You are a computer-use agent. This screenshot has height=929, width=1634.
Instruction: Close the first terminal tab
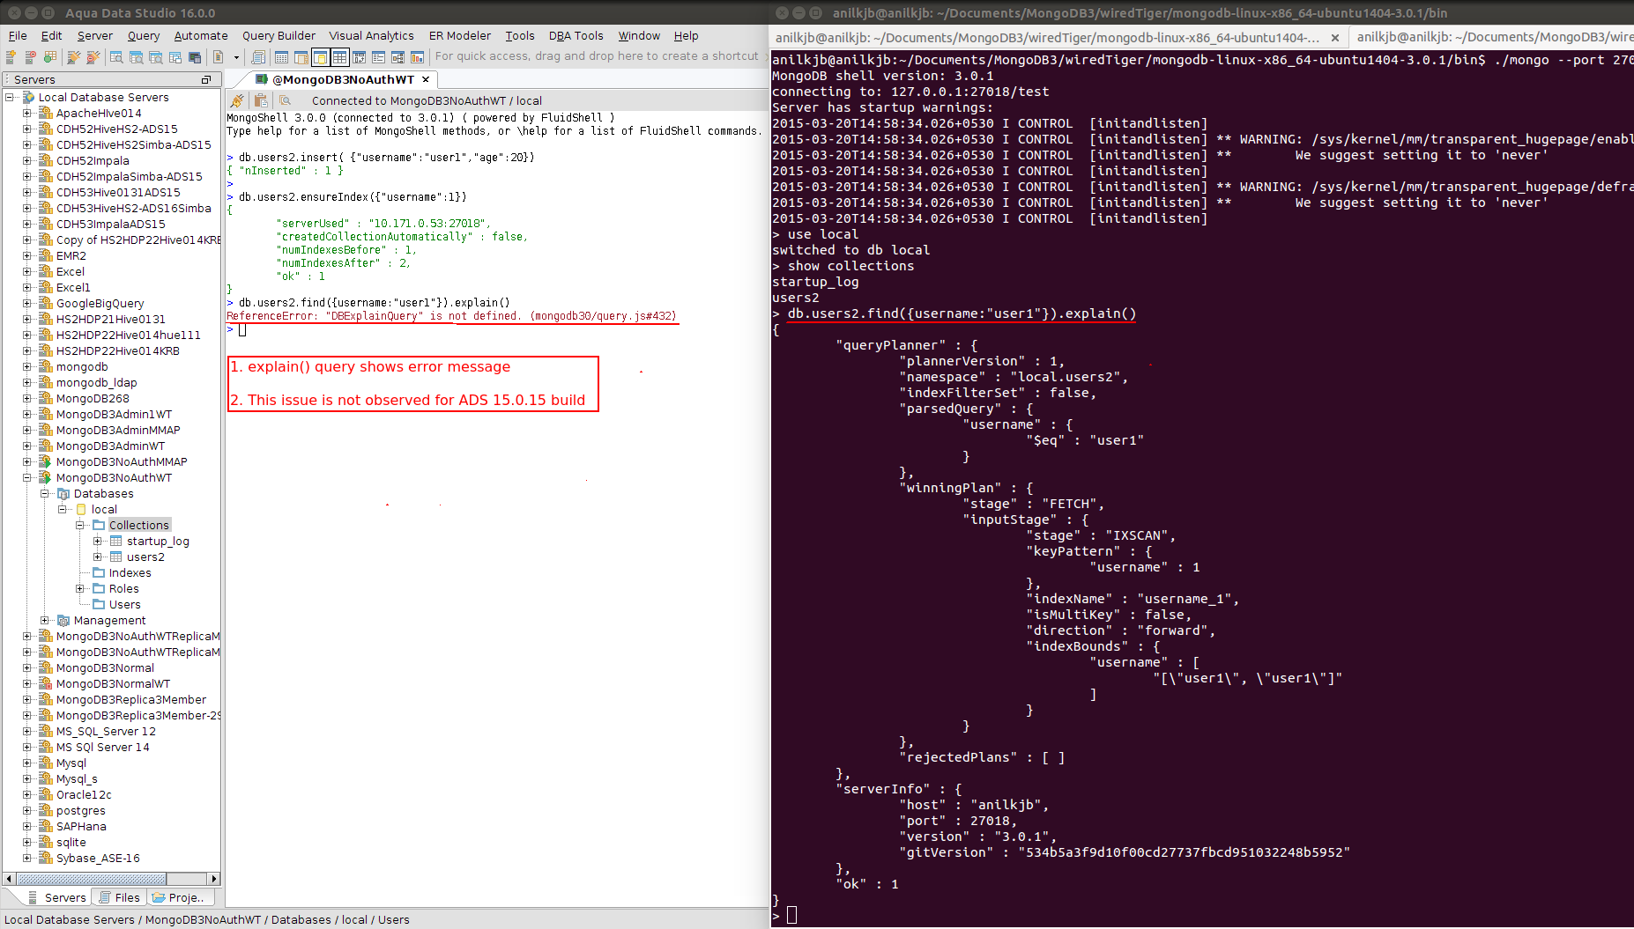pos(1335,37)
